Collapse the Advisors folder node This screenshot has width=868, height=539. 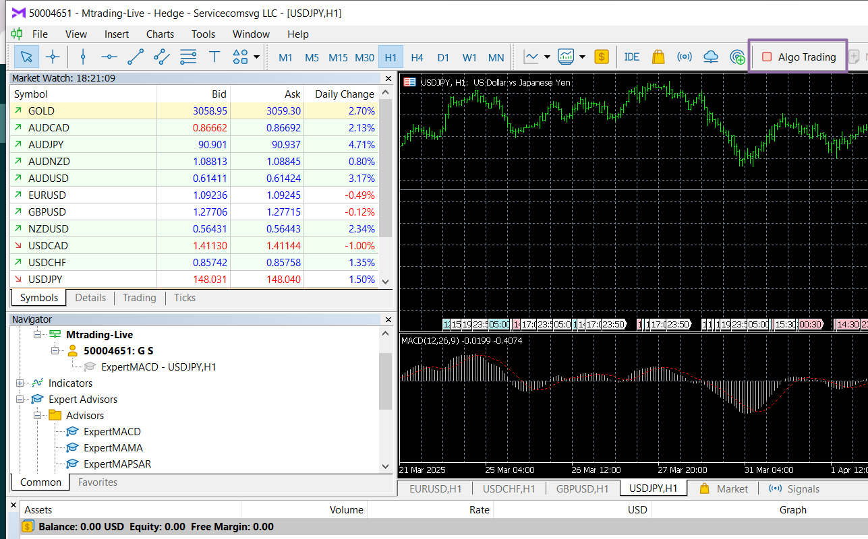(x=38, y=415)
